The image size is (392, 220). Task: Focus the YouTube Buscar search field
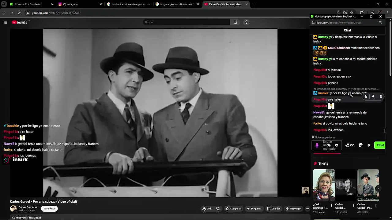(186, 22)
